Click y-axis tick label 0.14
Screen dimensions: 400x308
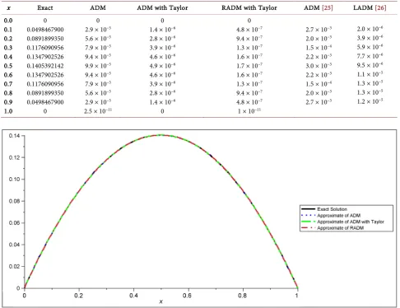tap(14, 136)
